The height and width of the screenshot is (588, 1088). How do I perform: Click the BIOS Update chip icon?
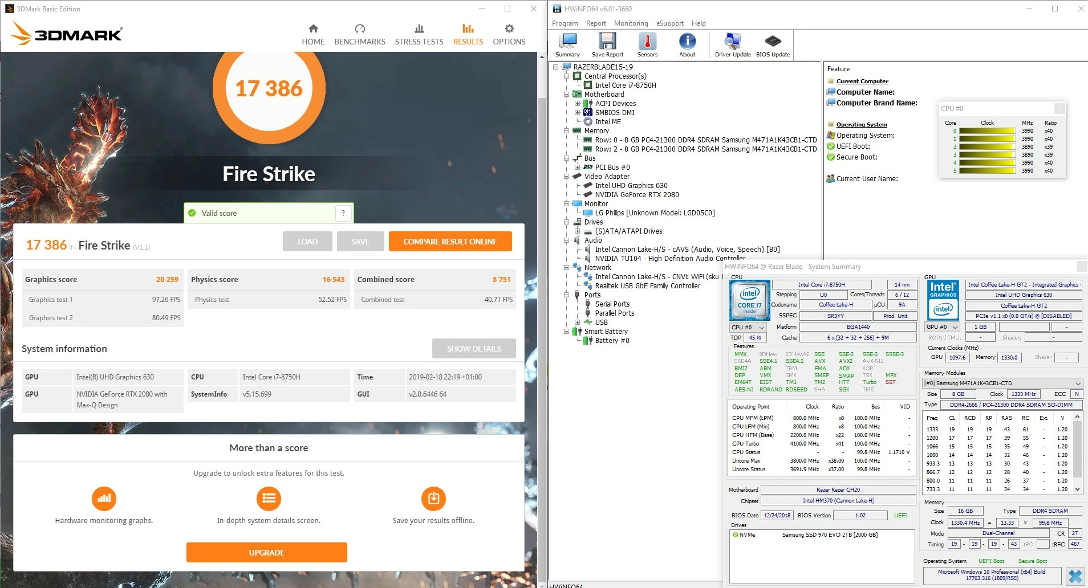(773, 45)
